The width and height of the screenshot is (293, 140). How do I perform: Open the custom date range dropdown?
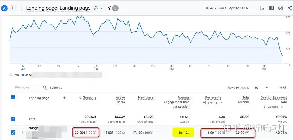pyautogui.click(x=236, y=8)
